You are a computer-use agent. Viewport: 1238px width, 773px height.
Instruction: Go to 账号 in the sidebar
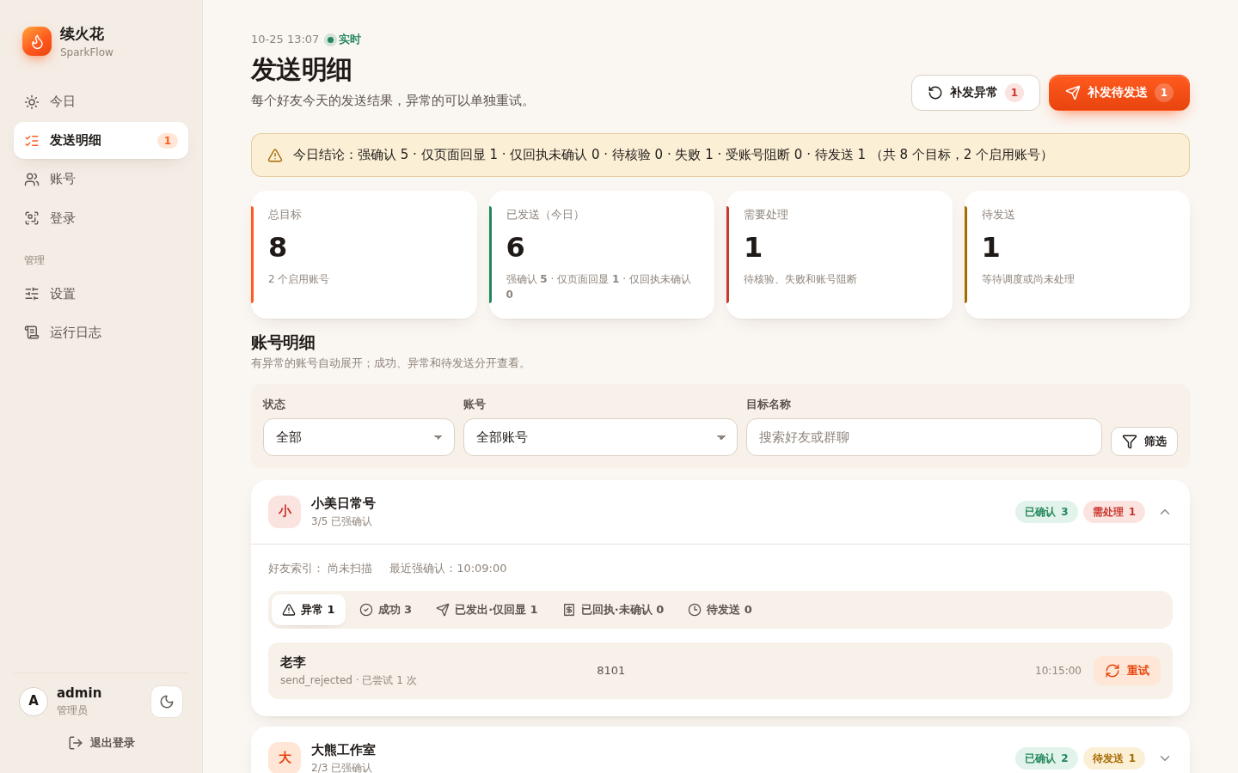point(101,180)
